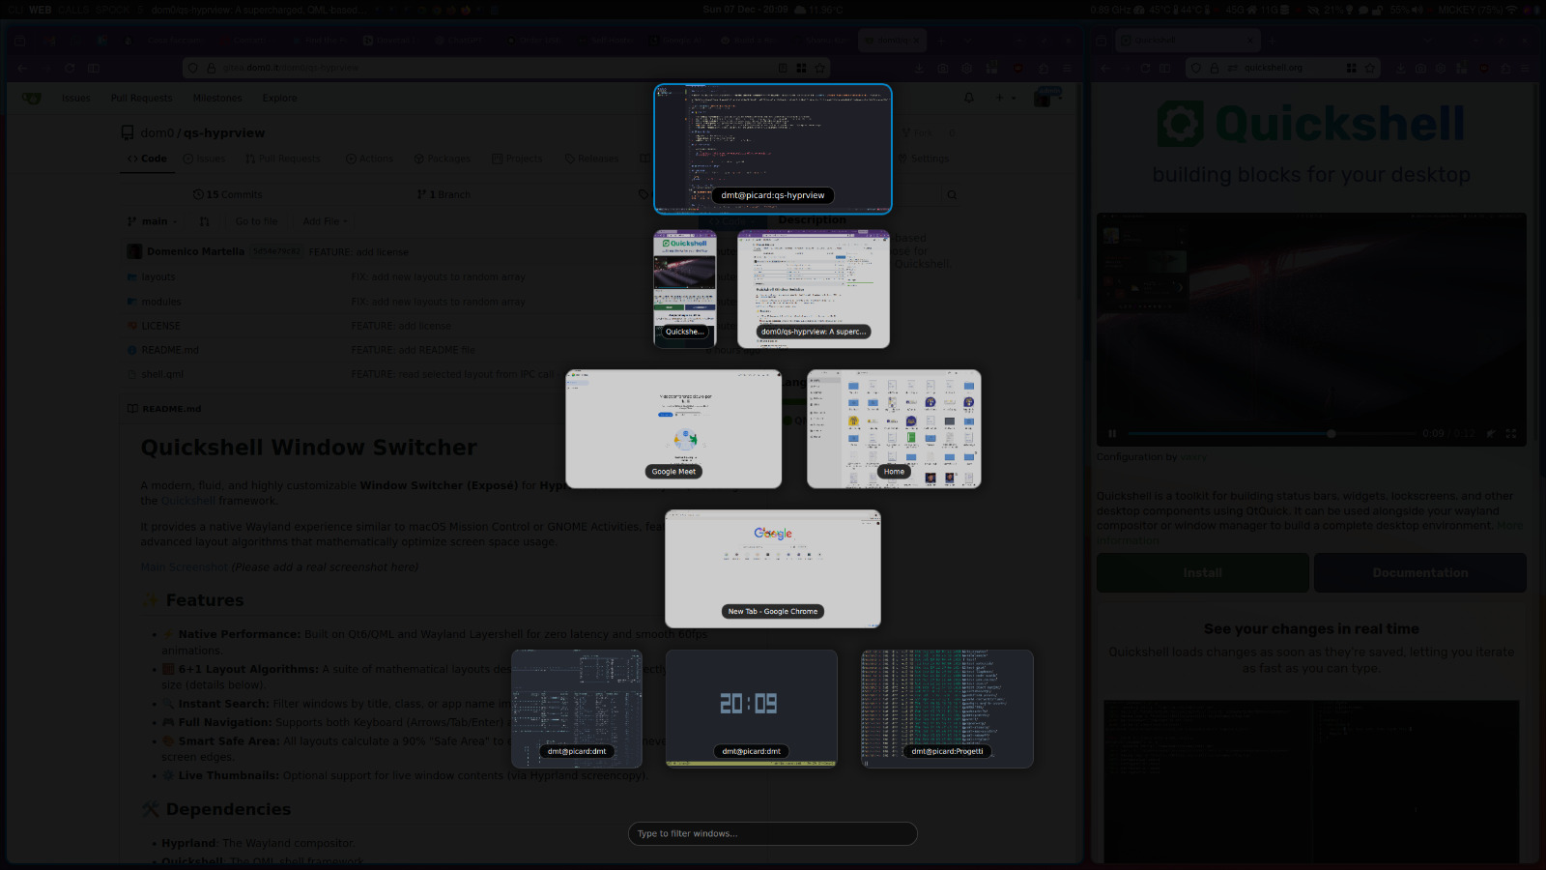Viewport: 1546px width, 870px height.
Task: Switch to the repository Releases tab
Action: [x=592, y=159]
